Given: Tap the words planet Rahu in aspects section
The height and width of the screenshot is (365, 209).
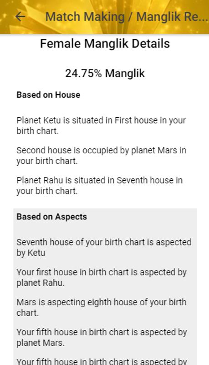Looking at the screenshot, I should tap(41, 282).
